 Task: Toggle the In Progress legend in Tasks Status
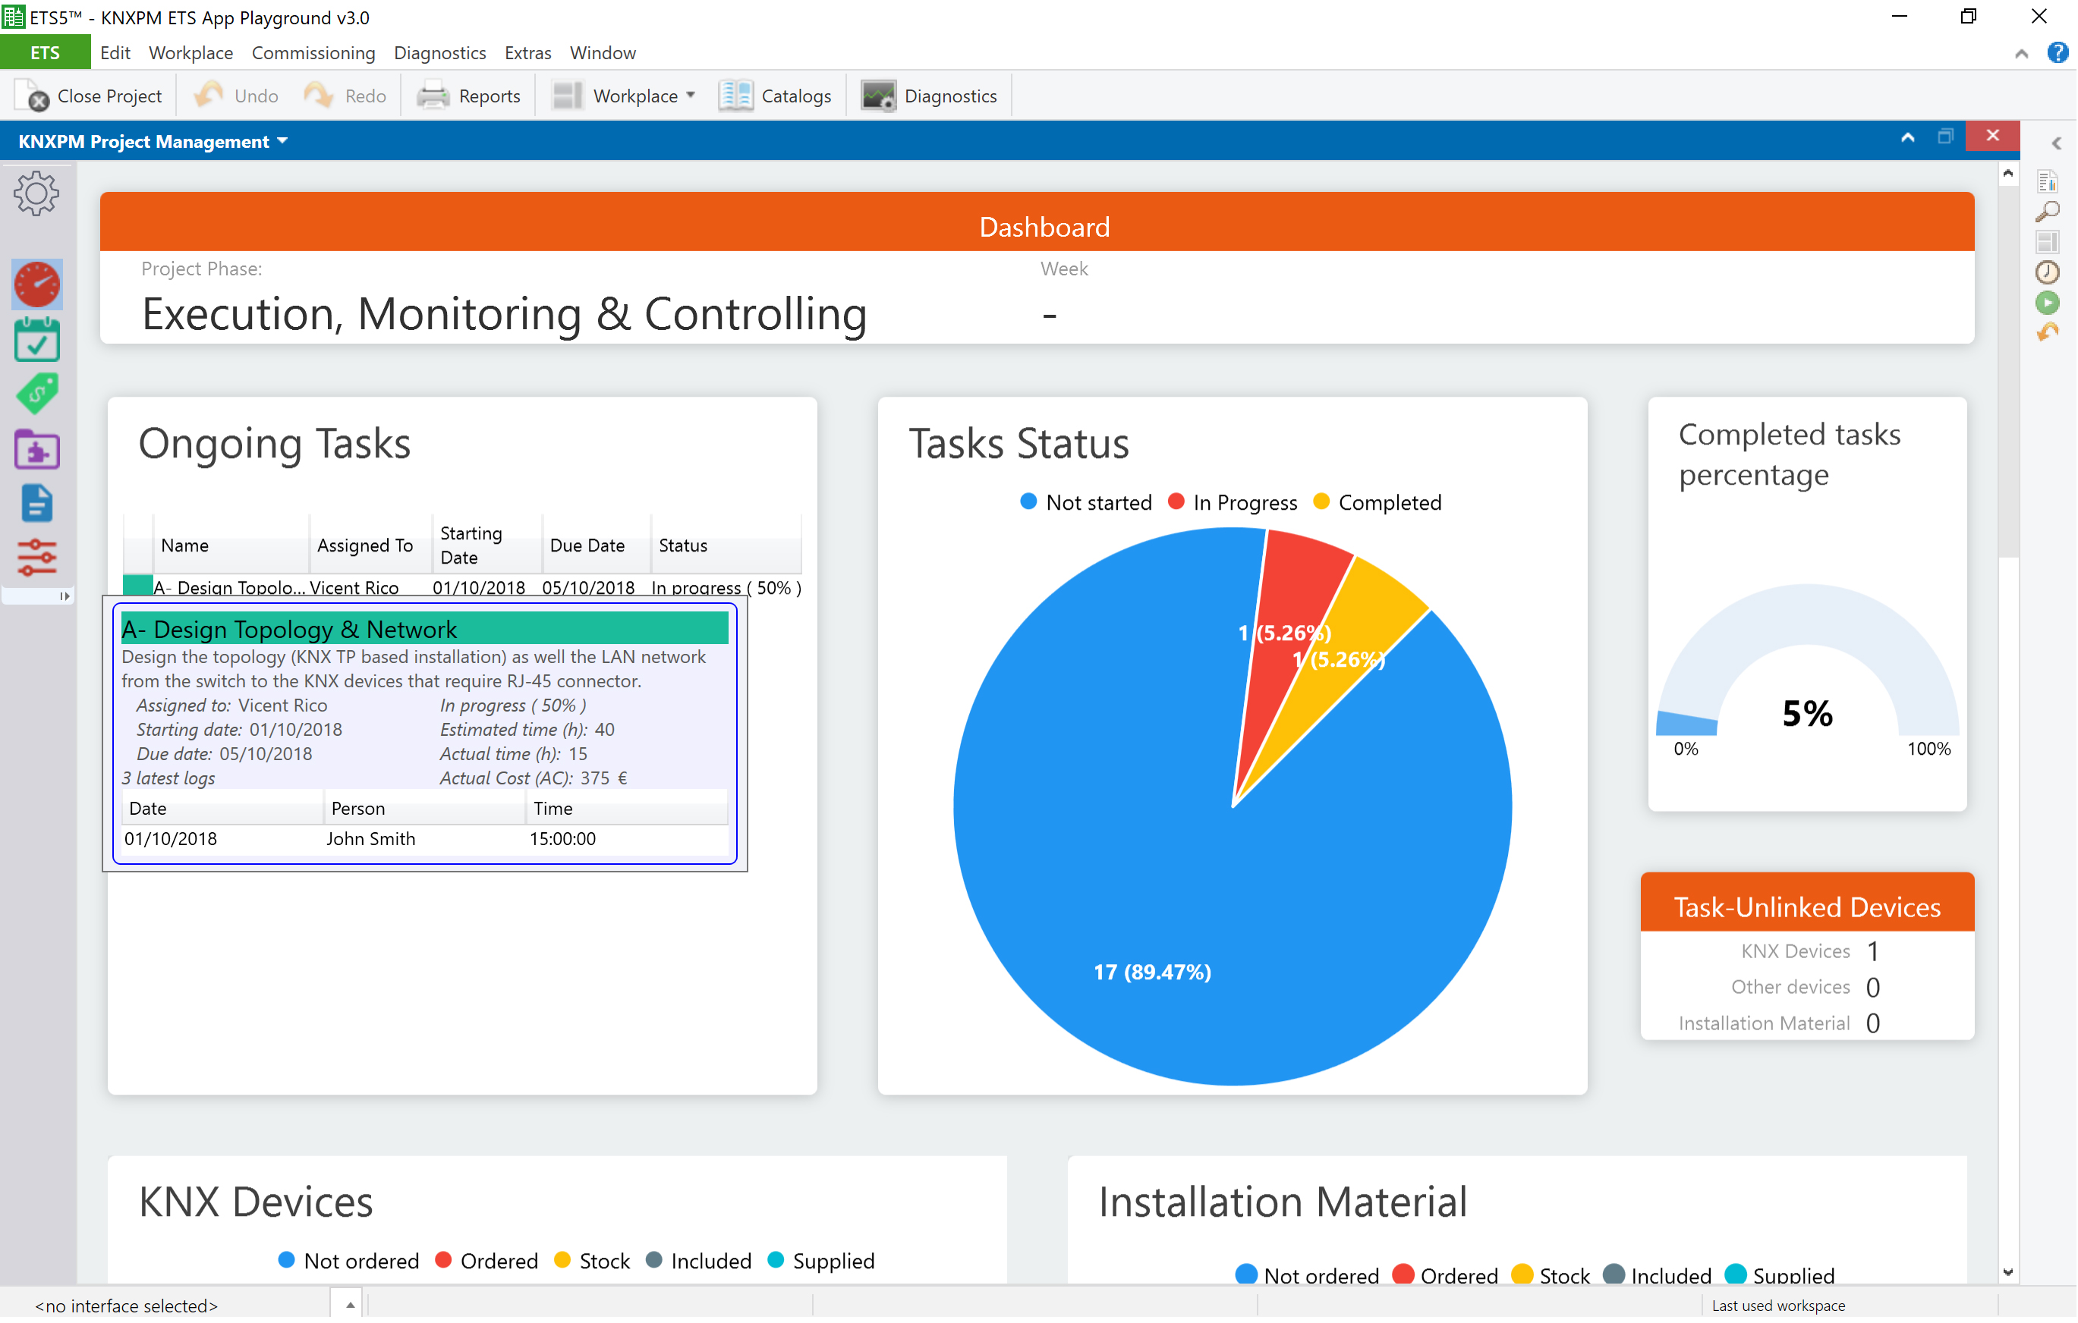coord(1233,503)
